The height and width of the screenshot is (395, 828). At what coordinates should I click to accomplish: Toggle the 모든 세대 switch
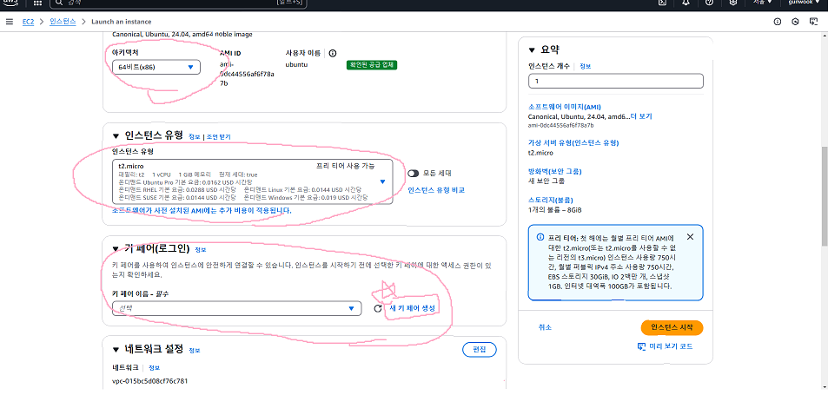tap(413, 173)
